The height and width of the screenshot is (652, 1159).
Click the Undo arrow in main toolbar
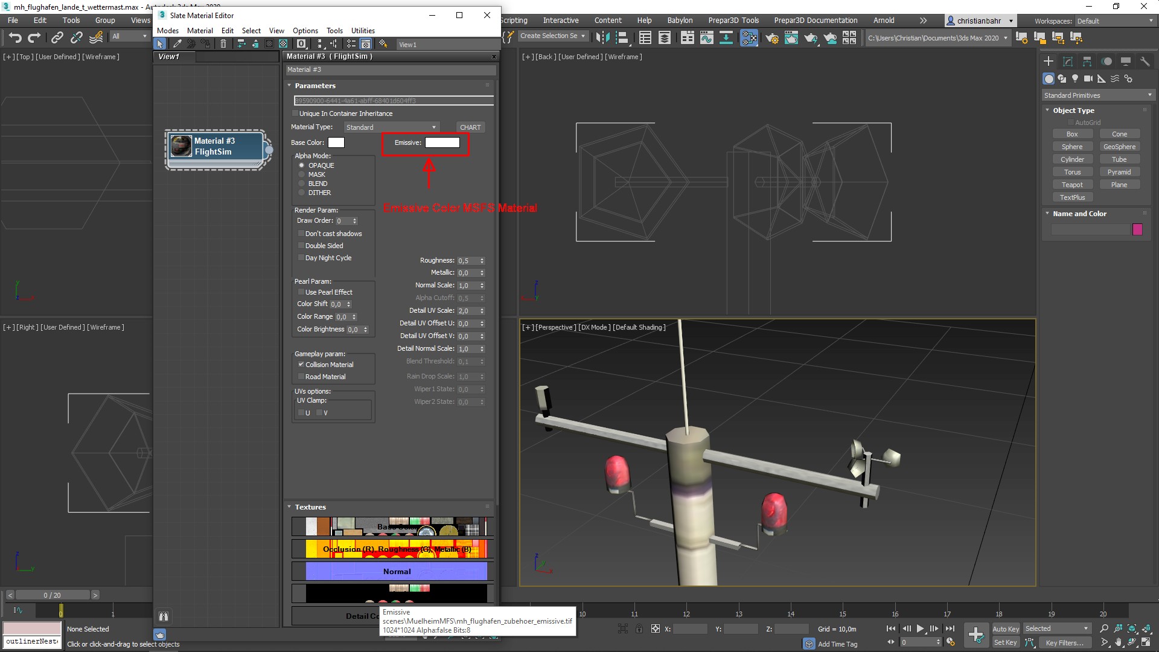click(x=15, y=37)
